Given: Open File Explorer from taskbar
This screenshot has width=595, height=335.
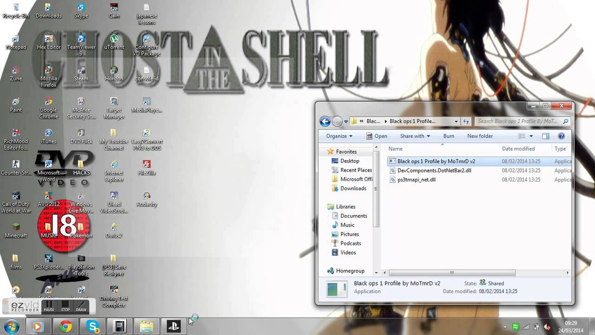Looking at the screenshot, I should pyautogui.click(x=147, y=327).
